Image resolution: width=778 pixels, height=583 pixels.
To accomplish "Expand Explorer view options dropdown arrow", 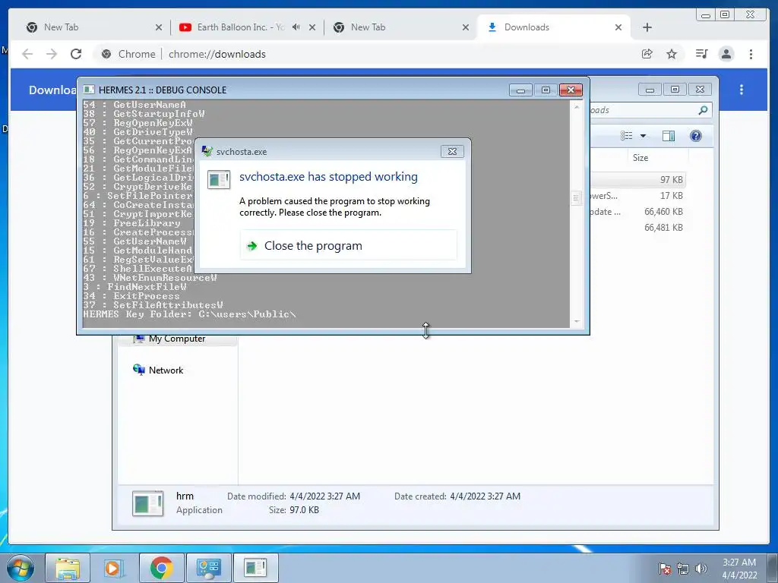I will pos(643,136).
